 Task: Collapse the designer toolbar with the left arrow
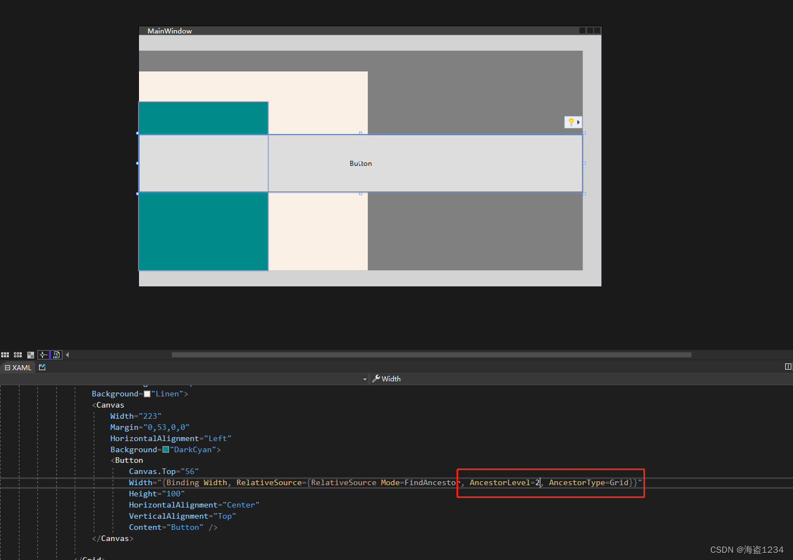coord(67,355)
